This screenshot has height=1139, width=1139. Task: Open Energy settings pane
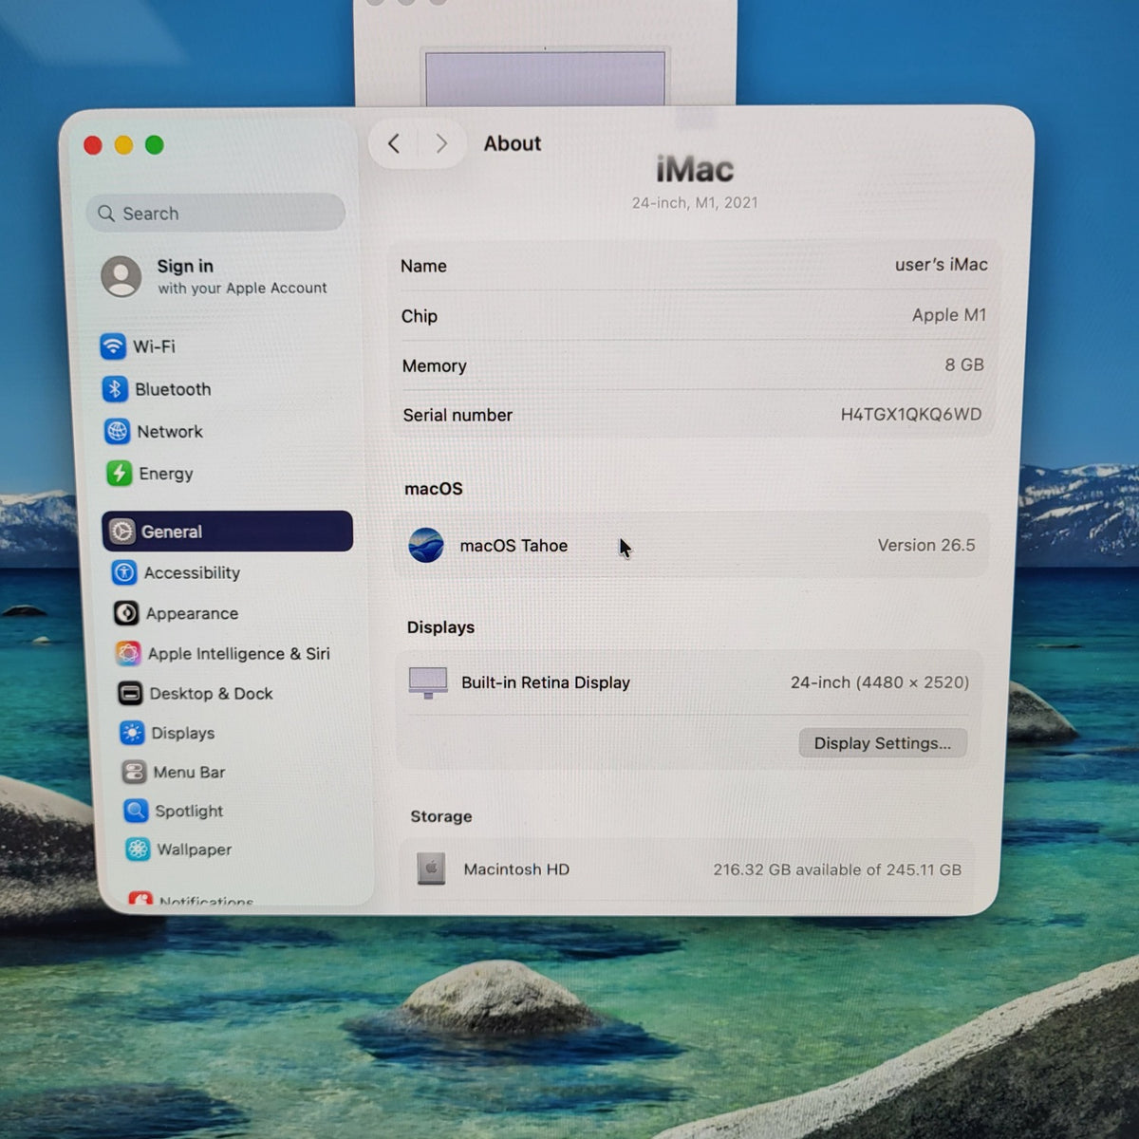pyautogui.click(x=150, y=473)
